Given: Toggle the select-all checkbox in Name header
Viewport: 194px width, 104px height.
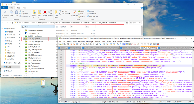Looking at the screenshot, I should 23,27.
